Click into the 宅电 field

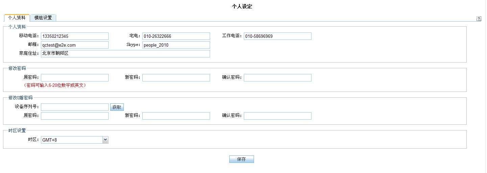[x=176, y=36]
